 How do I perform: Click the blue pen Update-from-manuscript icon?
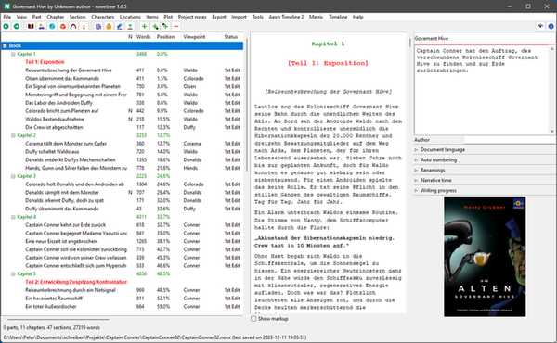(120, 26)
